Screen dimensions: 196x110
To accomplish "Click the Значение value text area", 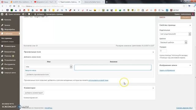I will [113, 68].
